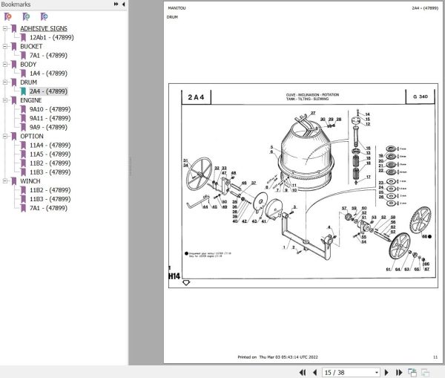445x378 pixels.
Task: Click the Printed on timestamp footer text
Action: (x=277, y=357)
